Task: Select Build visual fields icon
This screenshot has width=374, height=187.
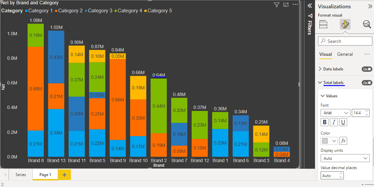Action: pyautogui.click(x=323, y=24)
